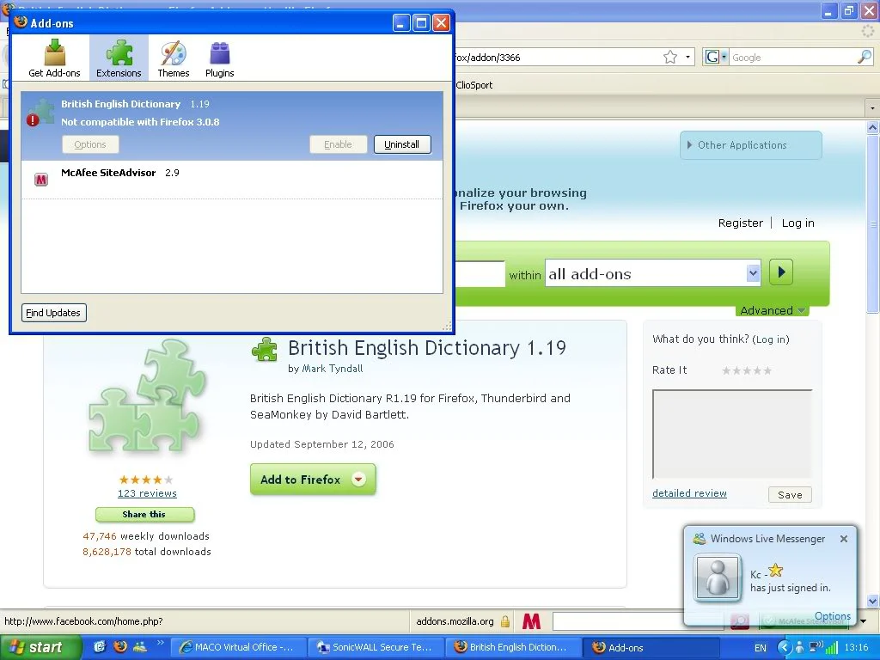This screenshot has height=660, width=880.
Task: Click the Internet Explorer quick launch icon
Action: (x=100, y=646)
